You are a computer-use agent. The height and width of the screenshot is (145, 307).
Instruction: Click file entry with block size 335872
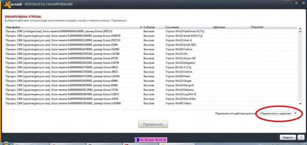62,94
